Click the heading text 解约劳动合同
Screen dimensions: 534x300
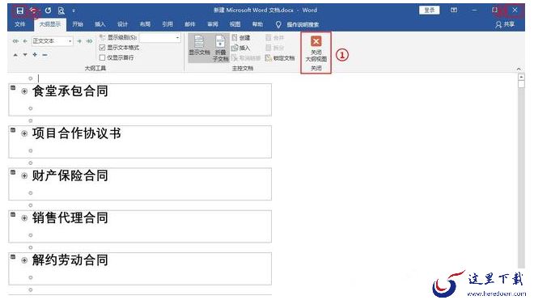[x=70, y=260]
